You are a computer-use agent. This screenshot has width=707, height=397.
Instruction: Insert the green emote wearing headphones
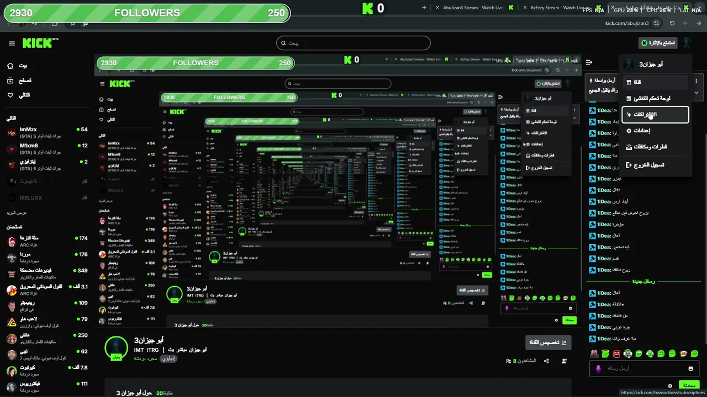pyautogui.click(x=650, y=353)
